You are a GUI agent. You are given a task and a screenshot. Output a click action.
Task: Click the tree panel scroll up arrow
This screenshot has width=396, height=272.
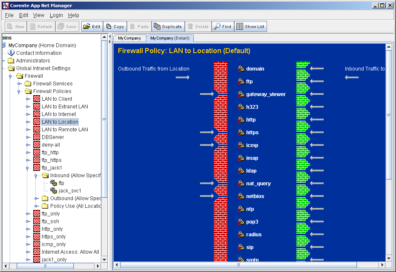tap(104, 37)
